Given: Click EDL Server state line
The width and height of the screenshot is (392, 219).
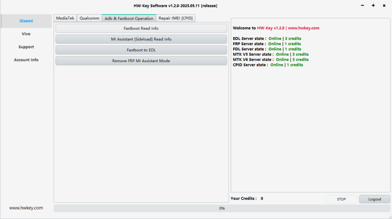Looking at the screenshot, I should click(267, 39).
